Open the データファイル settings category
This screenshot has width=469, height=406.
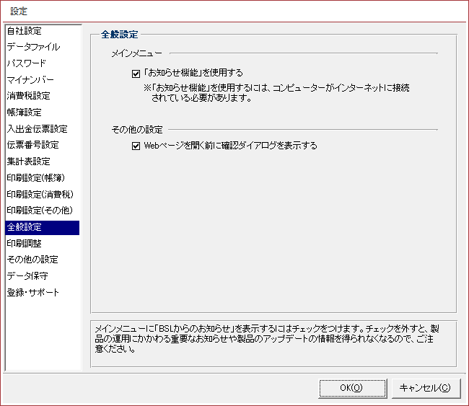coord(33,47)
